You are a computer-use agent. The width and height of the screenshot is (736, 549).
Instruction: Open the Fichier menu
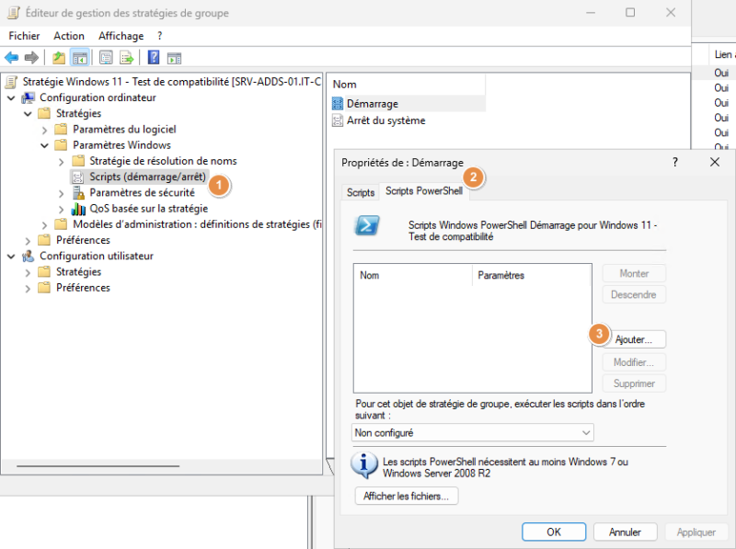[24, 36]
